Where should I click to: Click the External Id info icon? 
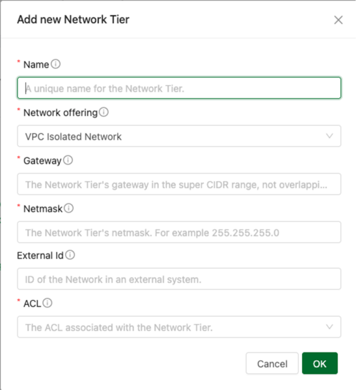point(70,255)
